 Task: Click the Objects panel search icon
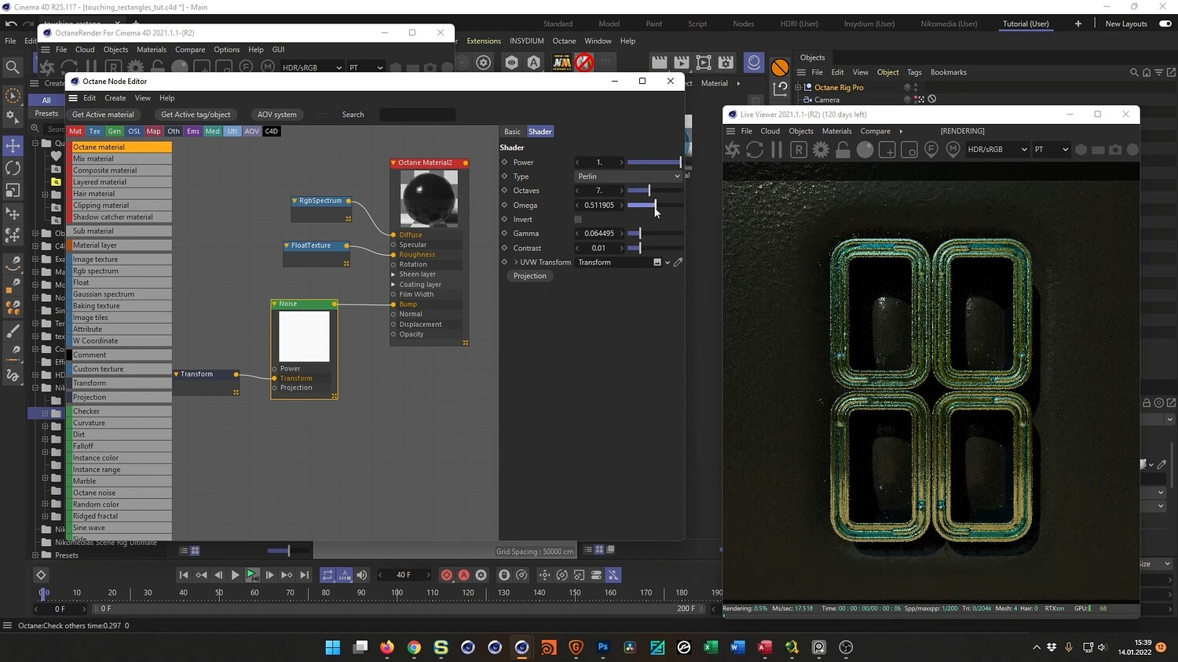[1134, 72]
